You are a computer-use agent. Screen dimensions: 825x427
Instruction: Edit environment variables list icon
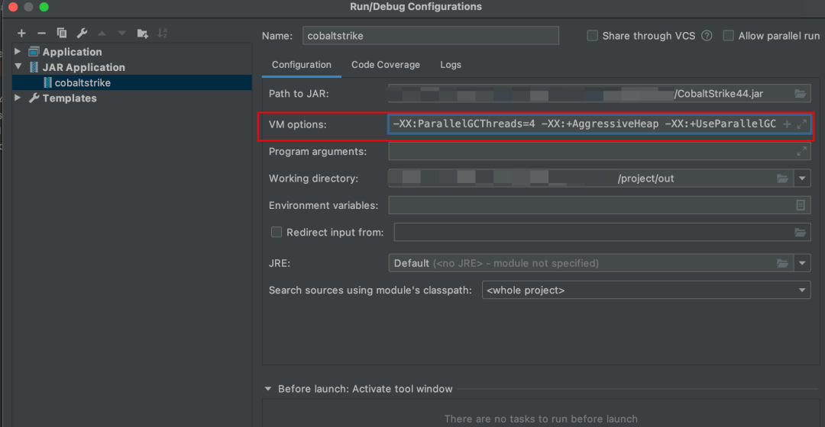[801, 205]
